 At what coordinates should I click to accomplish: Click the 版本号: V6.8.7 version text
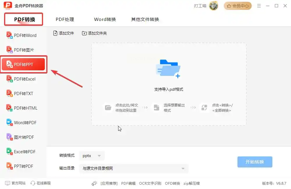[274, 183]
